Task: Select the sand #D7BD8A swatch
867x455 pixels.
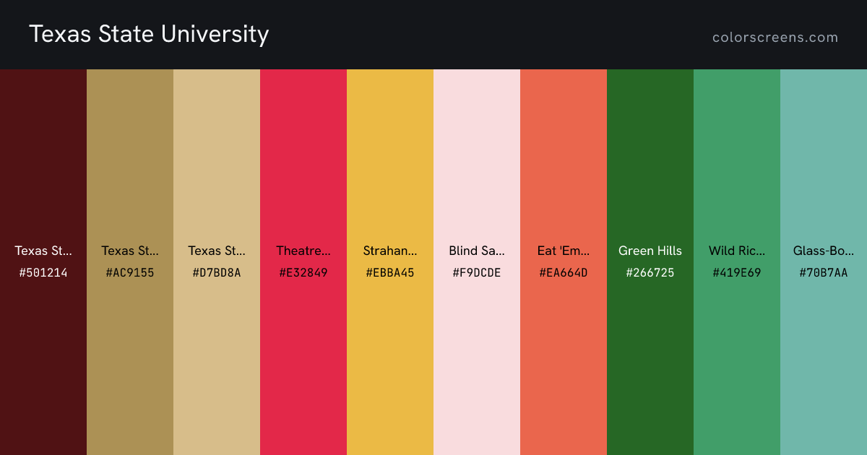Action: coord(217,262)
